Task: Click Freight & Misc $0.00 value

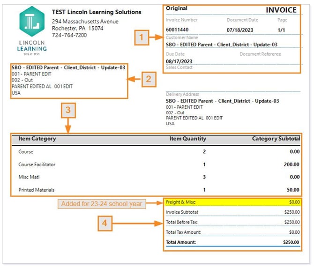Action: [x=295, y=202]
